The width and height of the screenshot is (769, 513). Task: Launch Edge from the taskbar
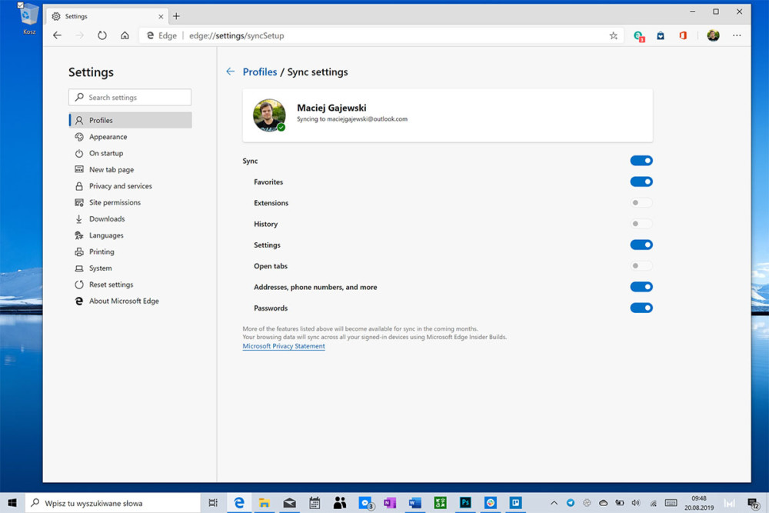239,503
